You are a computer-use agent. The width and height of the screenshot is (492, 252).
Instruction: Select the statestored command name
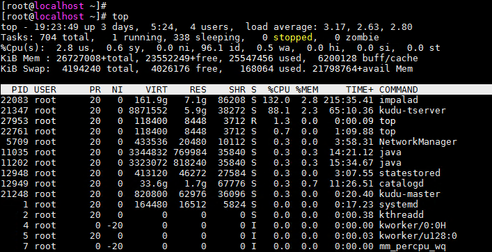[409, 173]
